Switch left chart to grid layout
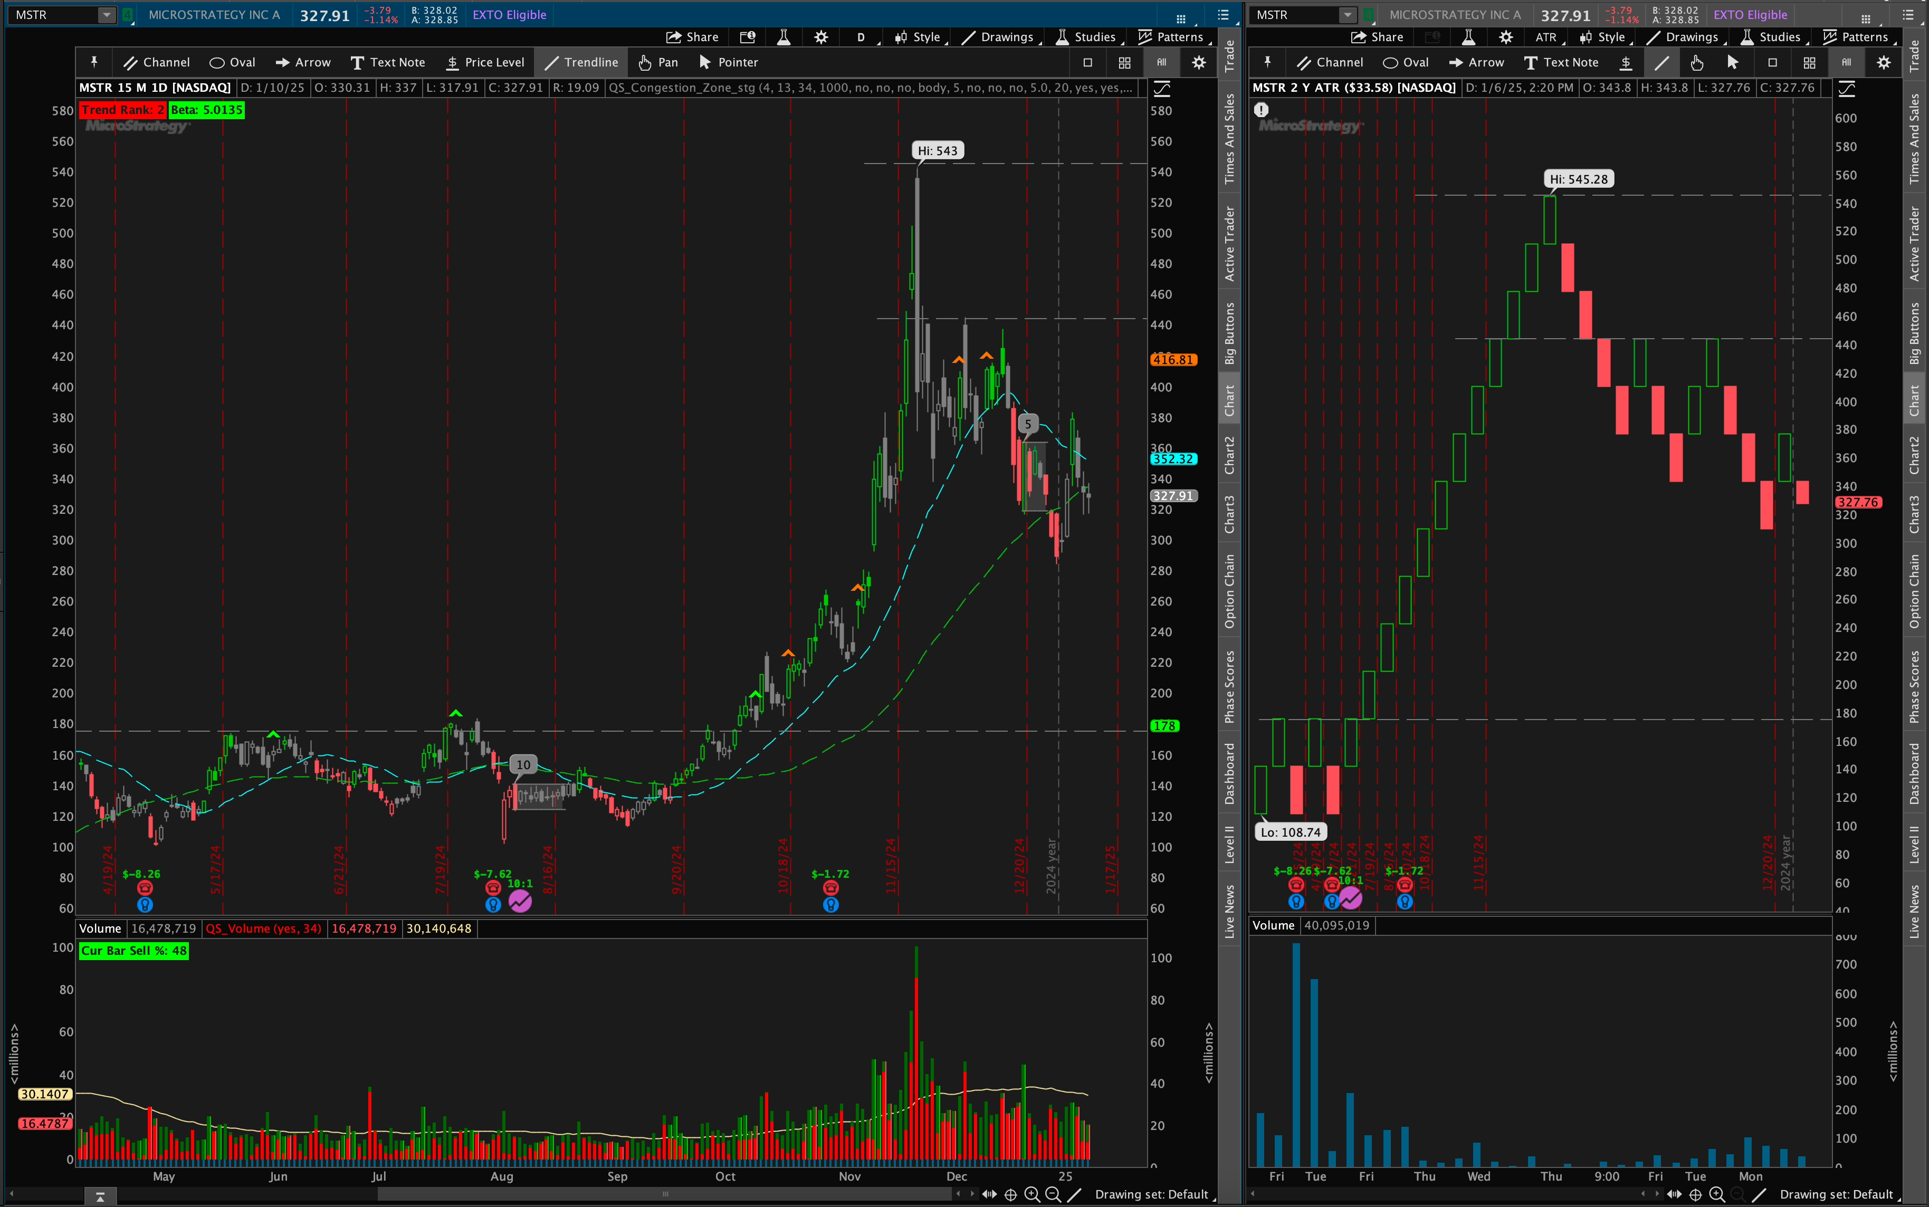This screenshot has height=1207, width=1929. point(1124,62)
